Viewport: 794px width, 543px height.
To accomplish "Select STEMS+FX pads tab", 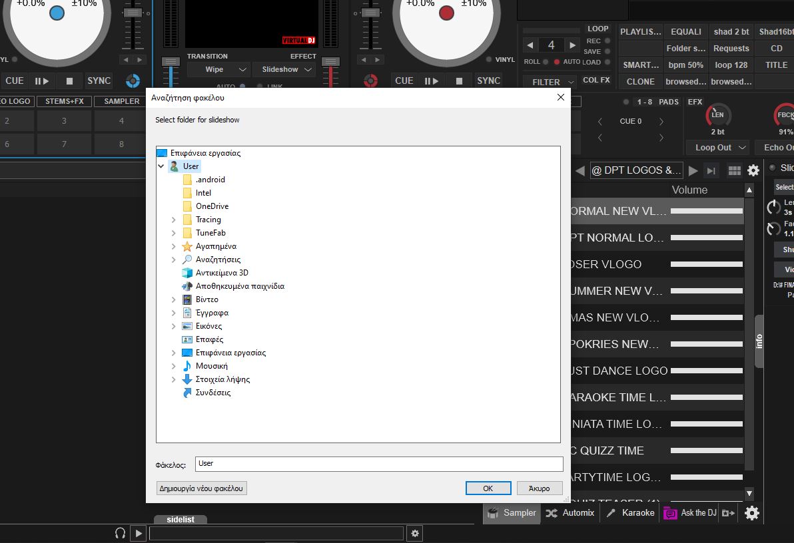I will point(65,101).
